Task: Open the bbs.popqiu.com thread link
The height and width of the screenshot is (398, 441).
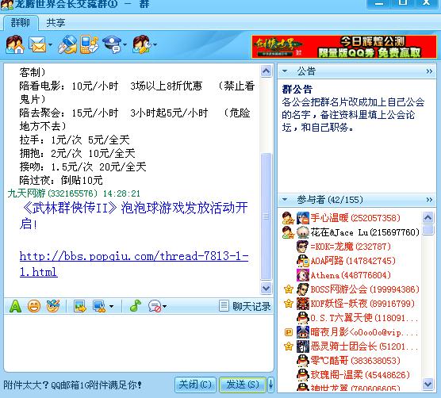Action: (134, 264)
